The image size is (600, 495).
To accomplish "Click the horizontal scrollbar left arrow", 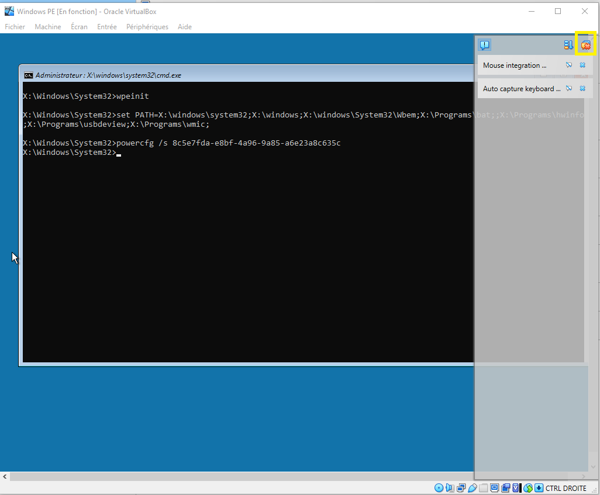I will coord(5,477).
